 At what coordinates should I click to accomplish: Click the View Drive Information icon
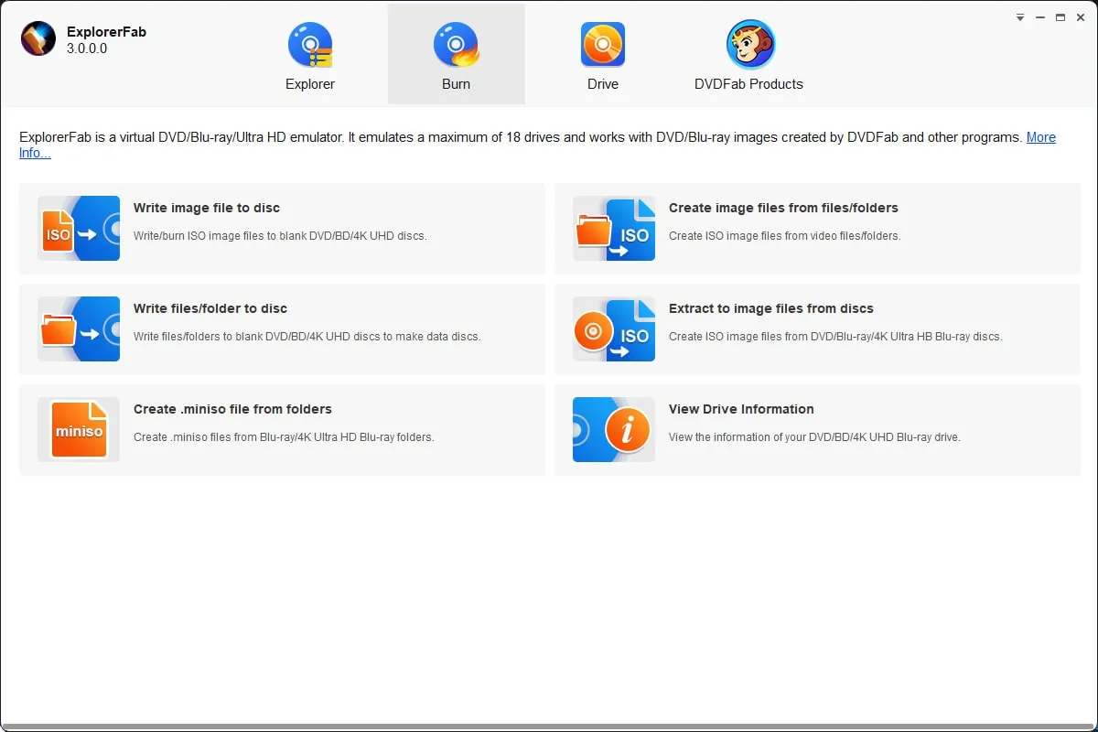[614, 430]
